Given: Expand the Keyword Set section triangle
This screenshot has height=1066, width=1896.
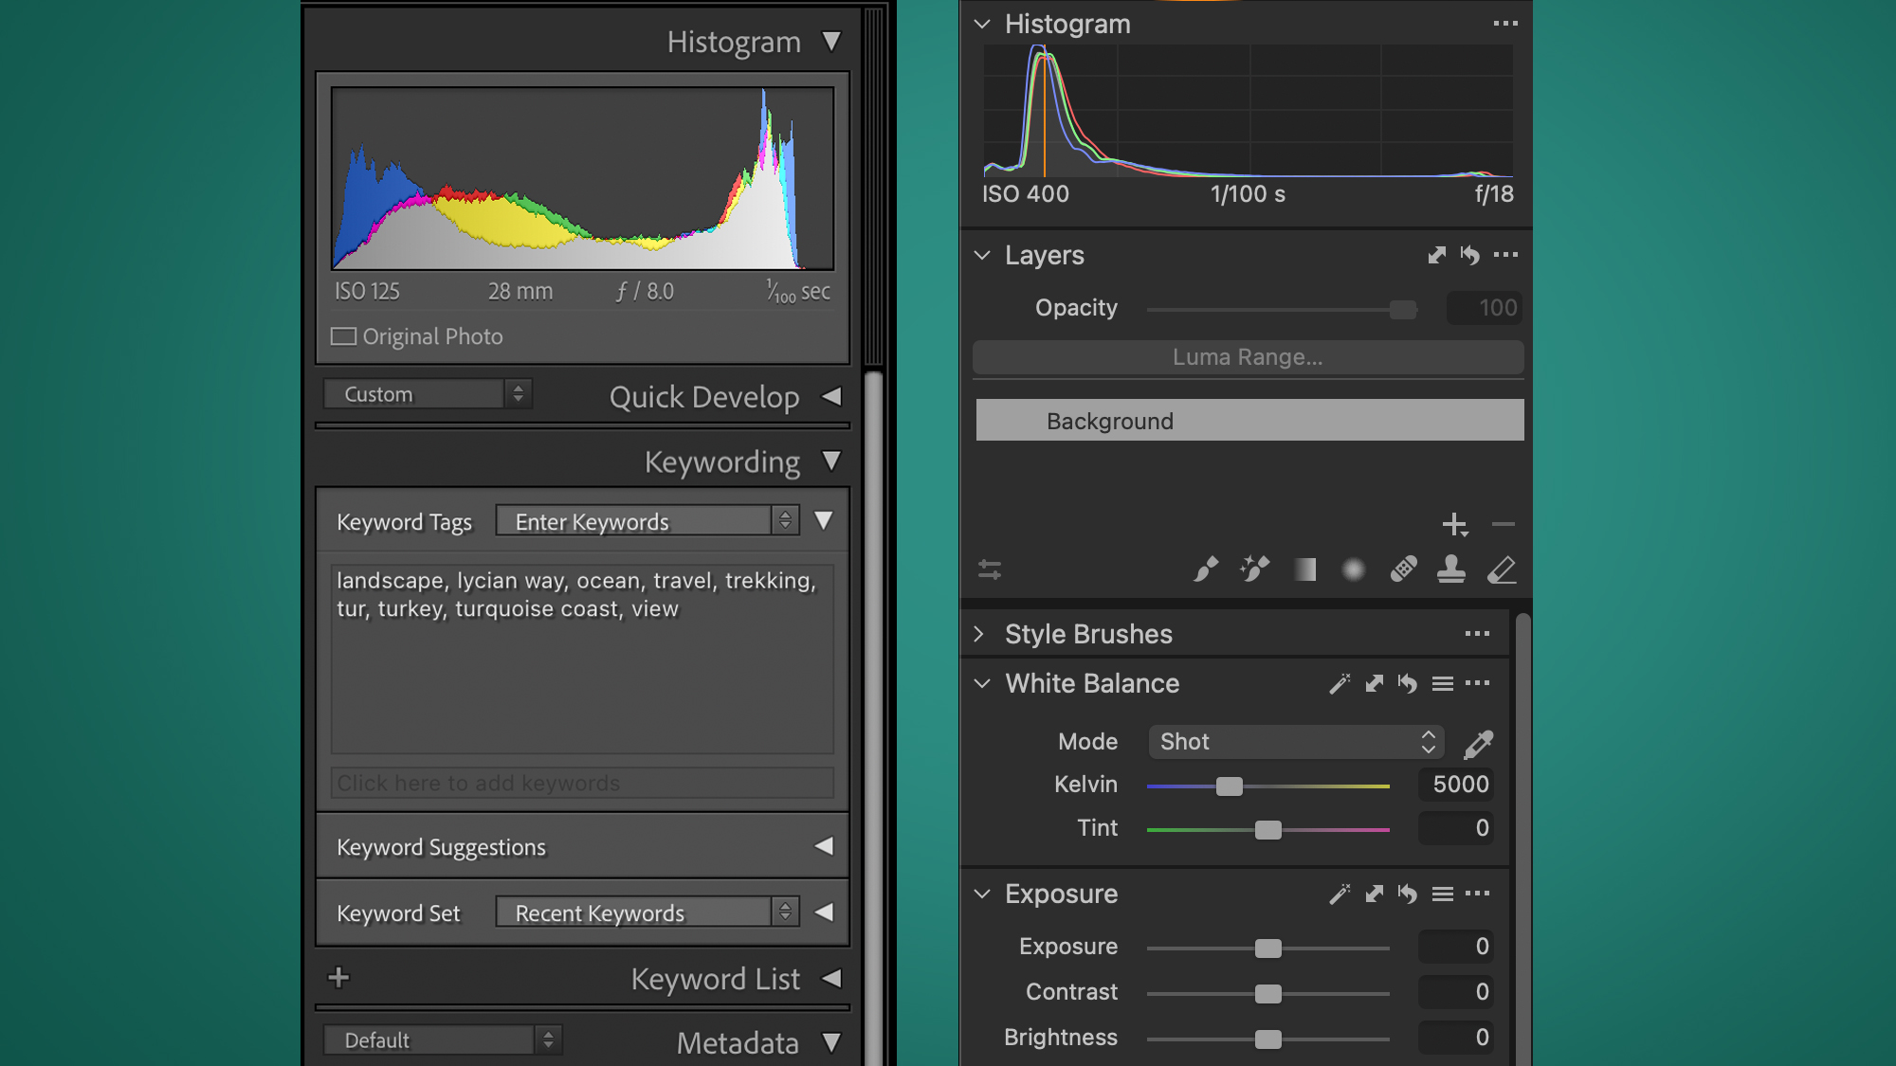Looking at the screenshot, I should 824,912.
